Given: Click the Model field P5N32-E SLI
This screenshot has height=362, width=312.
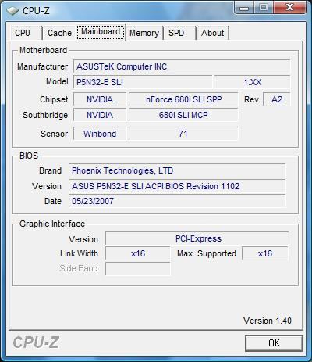Looking at the screenshot, I should (x=143, y=82).
